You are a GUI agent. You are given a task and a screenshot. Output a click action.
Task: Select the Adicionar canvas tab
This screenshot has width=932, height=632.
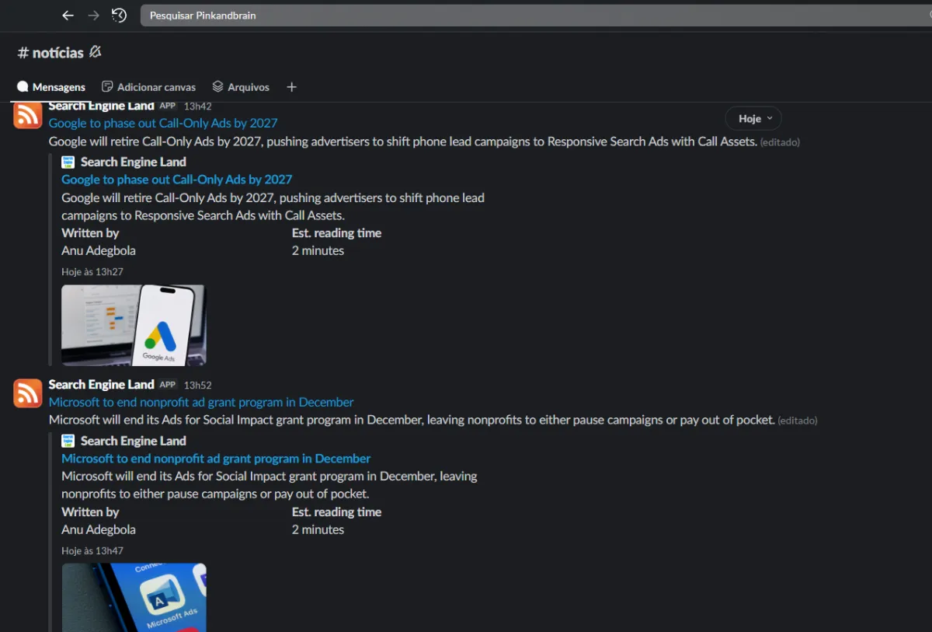149,87
